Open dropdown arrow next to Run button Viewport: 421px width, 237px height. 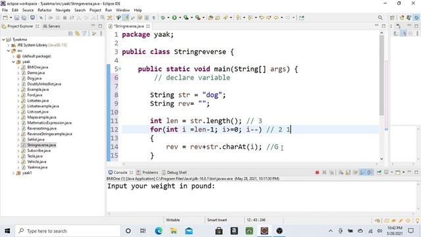pyautogui.click(x=180, y=18)
